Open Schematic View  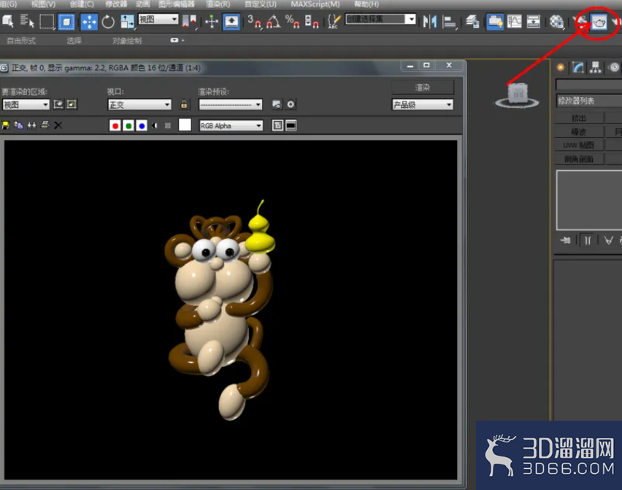click(x=533, y=21)
